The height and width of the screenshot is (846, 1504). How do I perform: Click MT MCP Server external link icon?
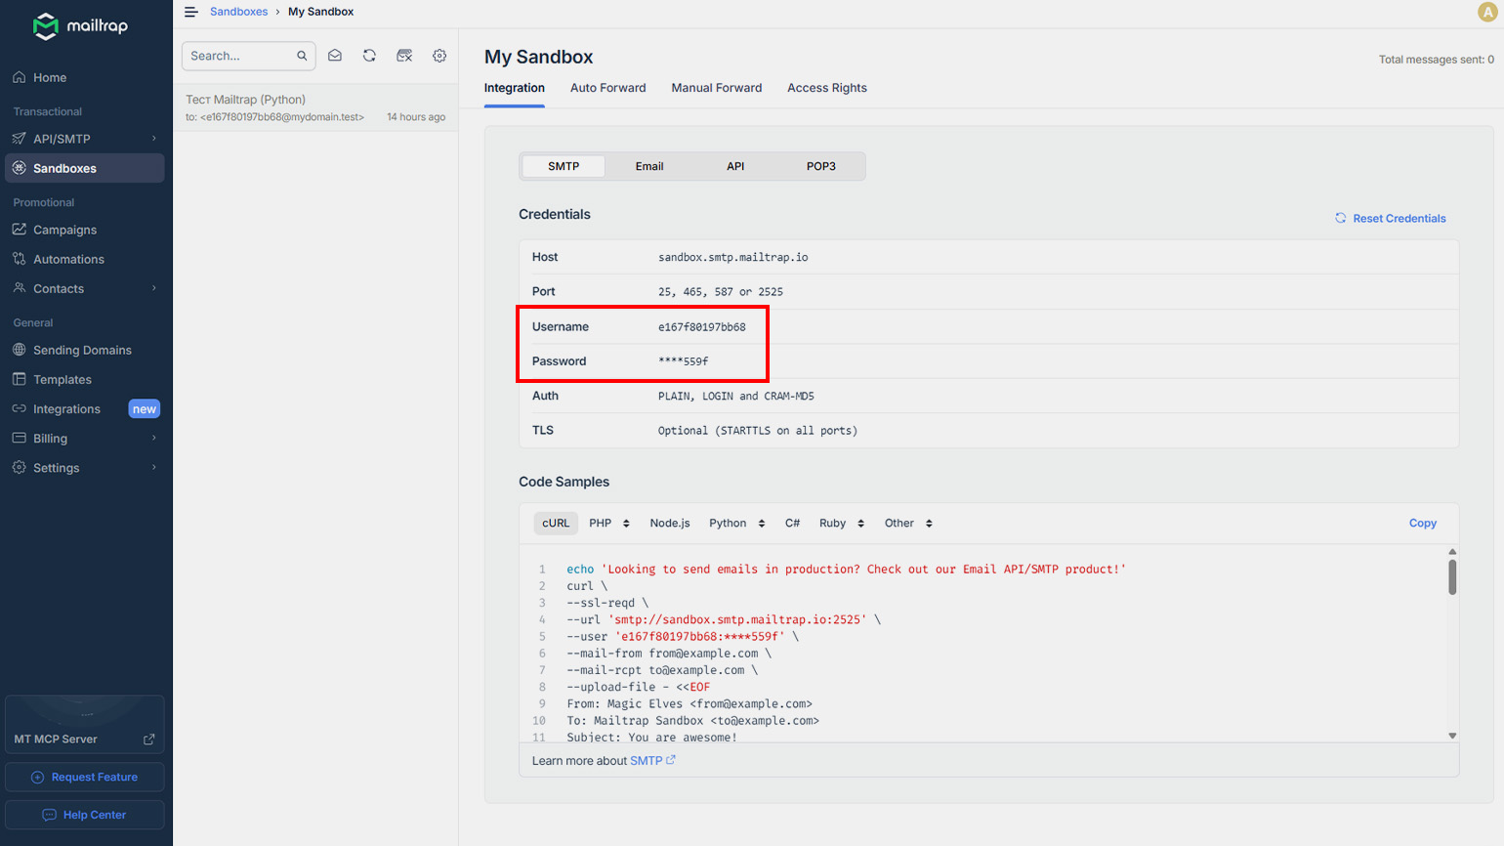coord(148,740)
